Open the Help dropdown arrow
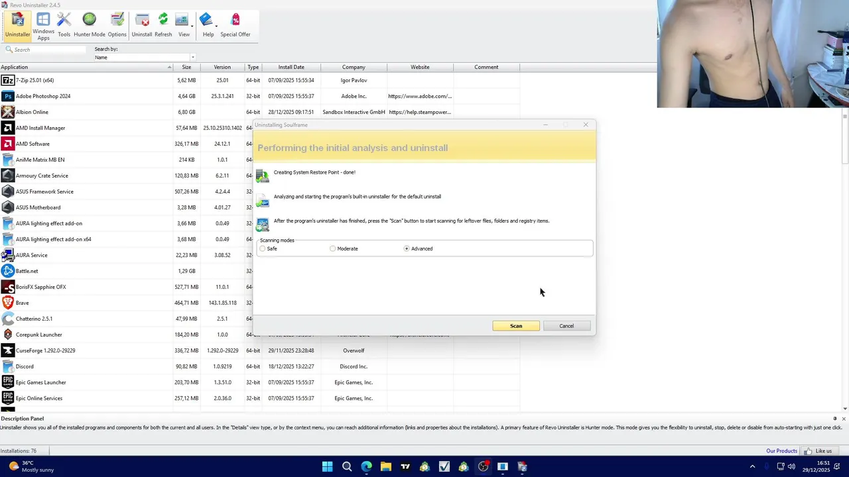This screenshot has width=849, height=477. pyautogui.click(x=216, y=25)
